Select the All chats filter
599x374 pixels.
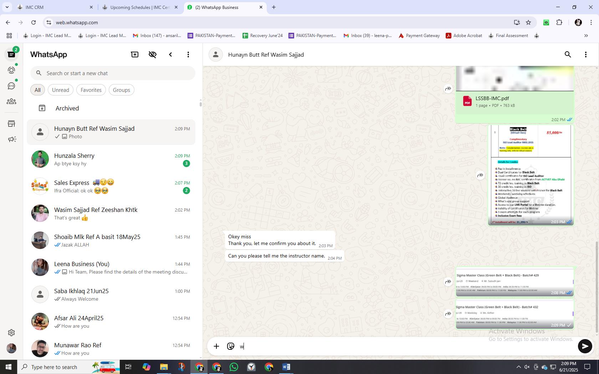(37, 90)
